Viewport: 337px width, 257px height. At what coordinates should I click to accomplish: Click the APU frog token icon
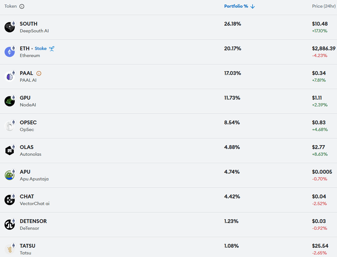click(x=10, y=175)
